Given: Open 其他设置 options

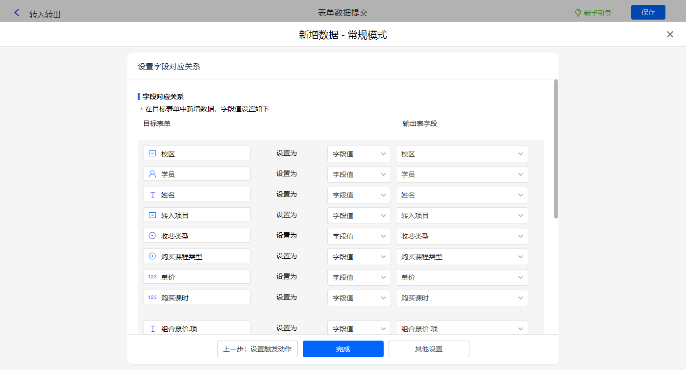Looking at the screenshot, I should click(429, 349).
